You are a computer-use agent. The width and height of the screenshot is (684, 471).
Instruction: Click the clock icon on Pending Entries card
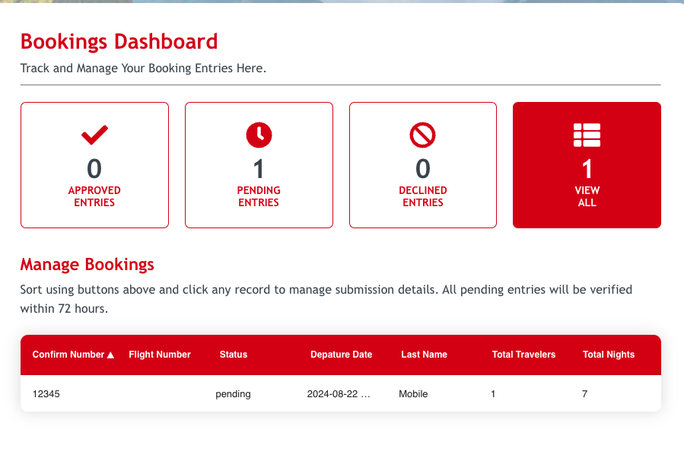259,135
